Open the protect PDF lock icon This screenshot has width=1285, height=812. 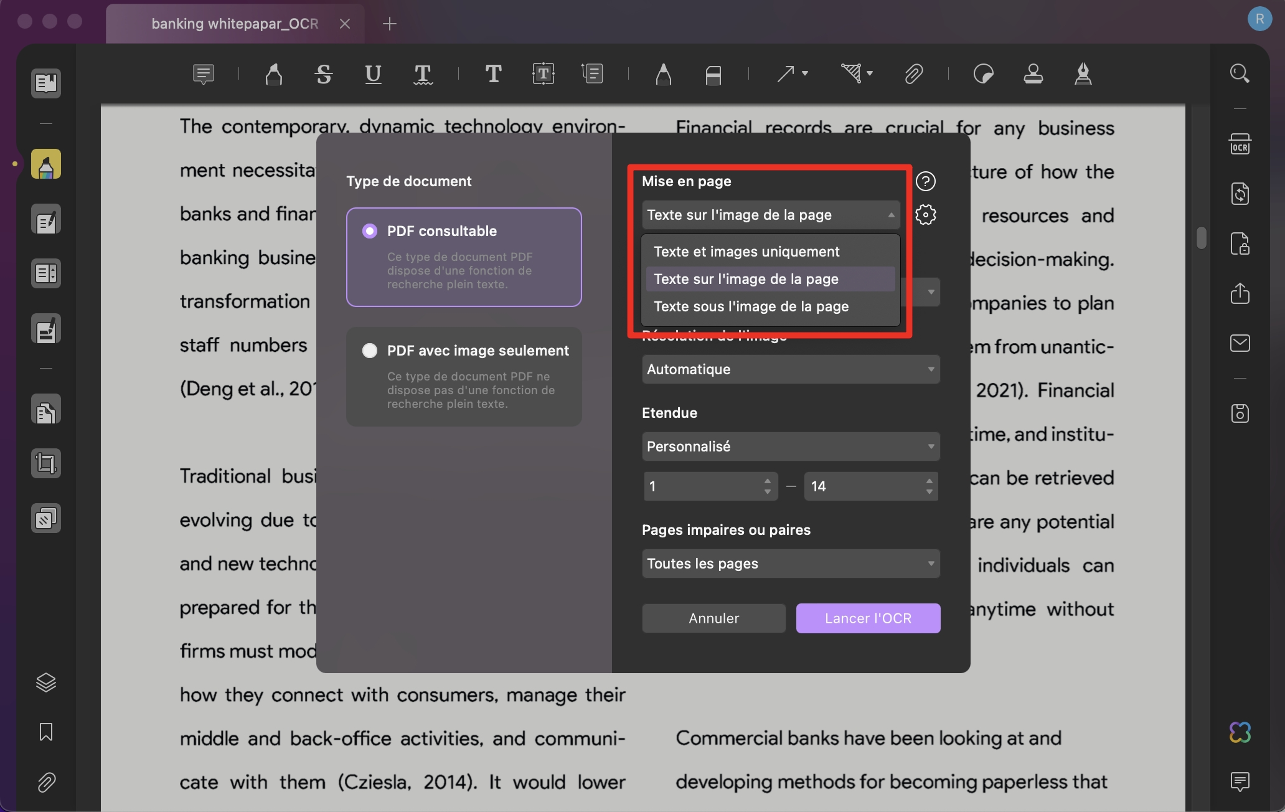click(1240, 243)
